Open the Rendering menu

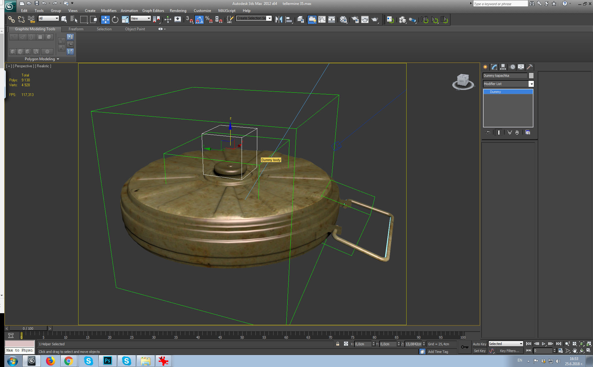(178, 10)
